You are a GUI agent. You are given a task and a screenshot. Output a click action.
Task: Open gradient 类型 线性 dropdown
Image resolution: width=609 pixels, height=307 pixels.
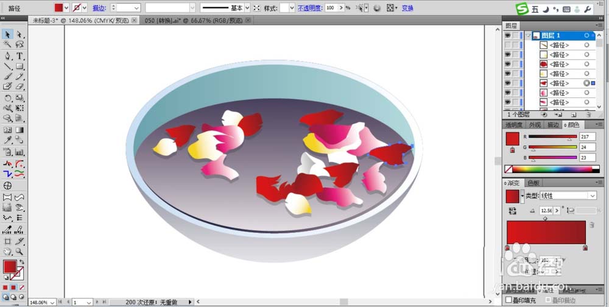[593, 196]
